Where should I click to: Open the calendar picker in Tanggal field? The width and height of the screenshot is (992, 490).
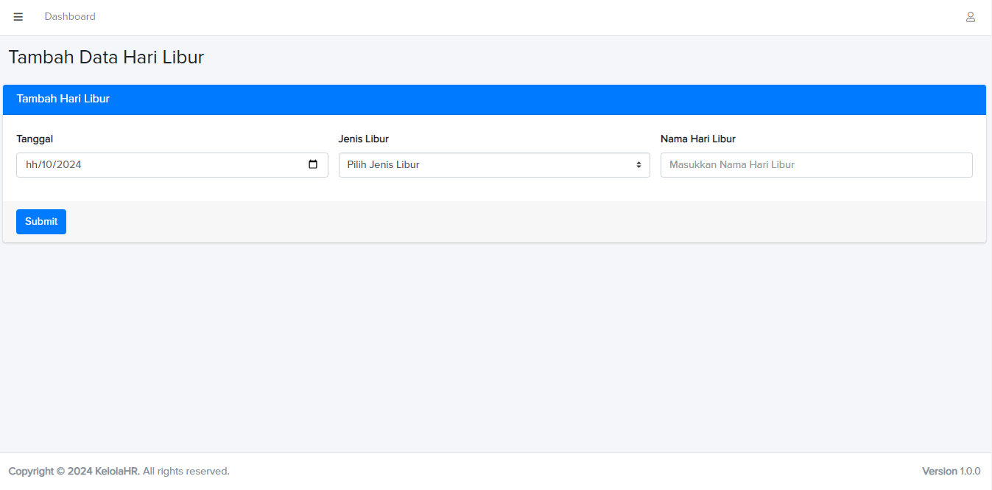313,165
